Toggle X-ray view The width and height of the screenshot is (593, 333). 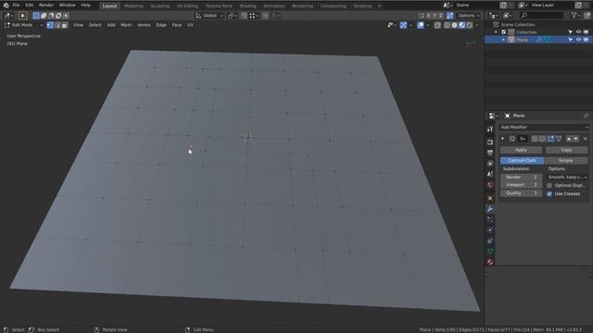[x=437, y=25]
